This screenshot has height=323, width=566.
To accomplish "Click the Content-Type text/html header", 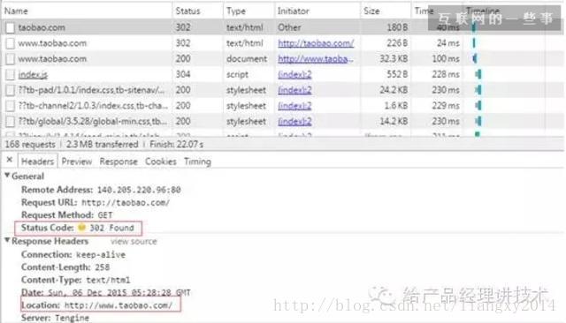I will coord(76,280).
